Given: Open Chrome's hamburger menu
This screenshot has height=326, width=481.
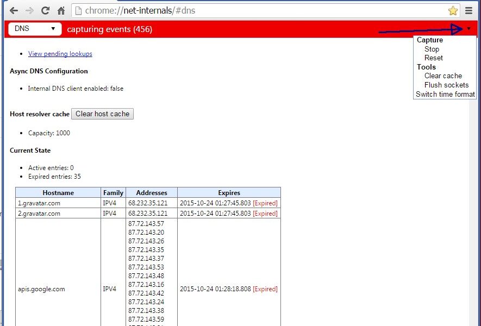Looking at the screenshot, I should (x=469, y=10).
